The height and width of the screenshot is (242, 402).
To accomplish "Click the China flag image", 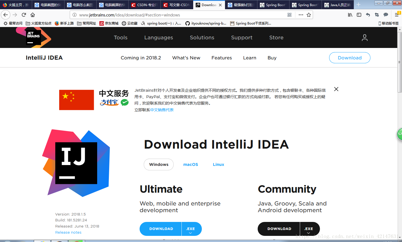I will (x=76, y=100).
